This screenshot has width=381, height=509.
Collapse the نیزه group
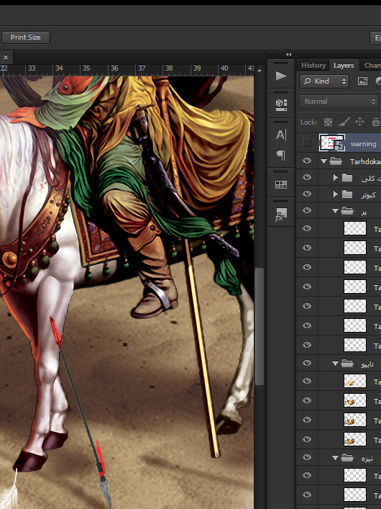click(335, 458)
